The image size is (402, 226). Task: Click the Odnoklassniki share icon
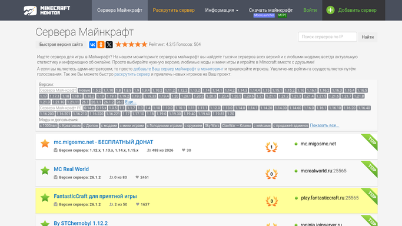coord(101,45)
